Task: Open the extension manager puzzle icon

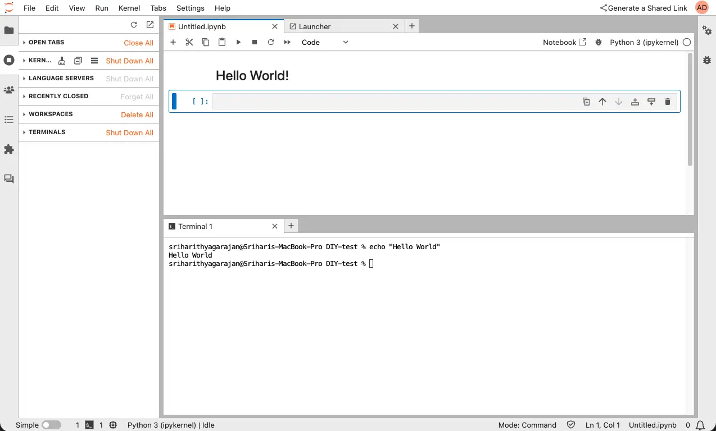Action: [x=8, y=149]
